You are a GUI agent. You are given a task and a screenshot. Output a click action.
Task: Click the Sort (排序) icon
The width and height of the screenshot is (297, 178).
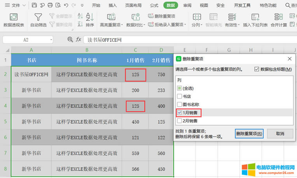pyautogui.click(x=89, y=17)
